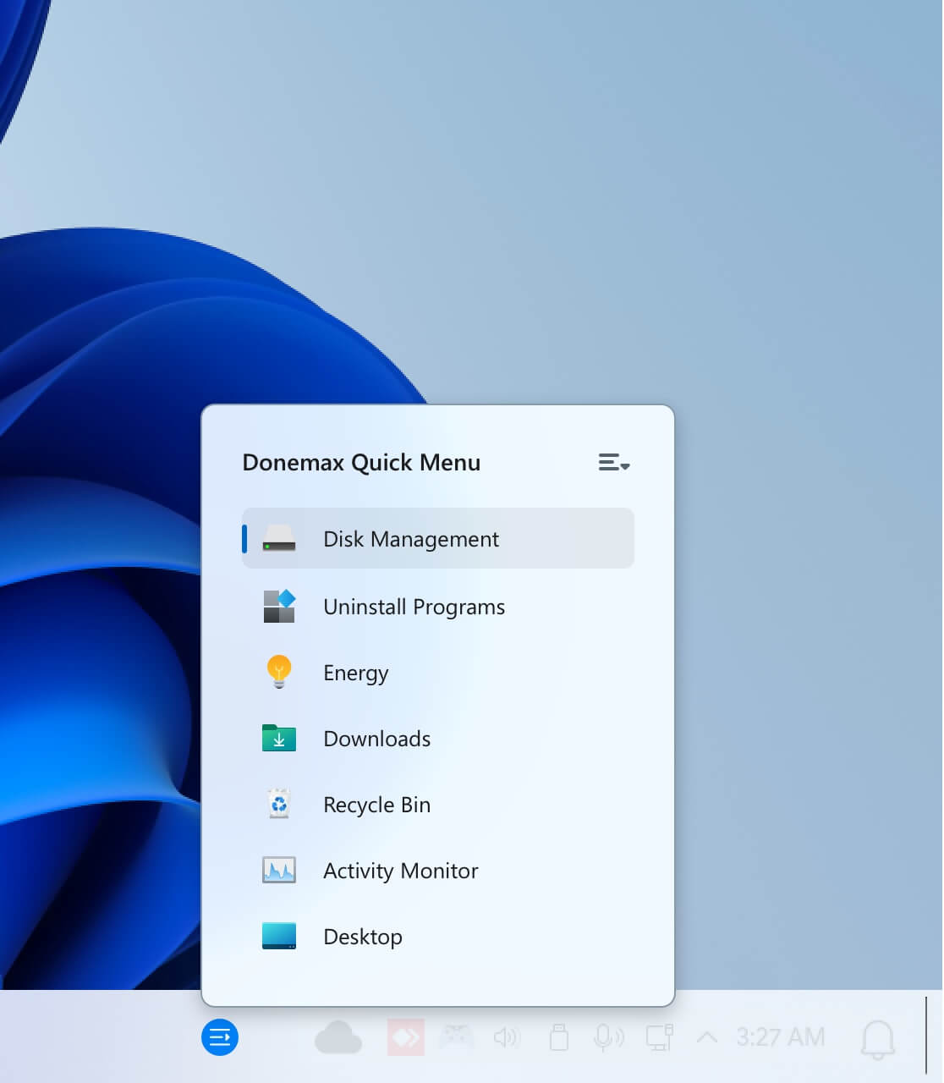Launch Activity Monitor via its graph icon
This screenshot has height=1083, width=944.
pyautogui.click(x=279, y=871)
